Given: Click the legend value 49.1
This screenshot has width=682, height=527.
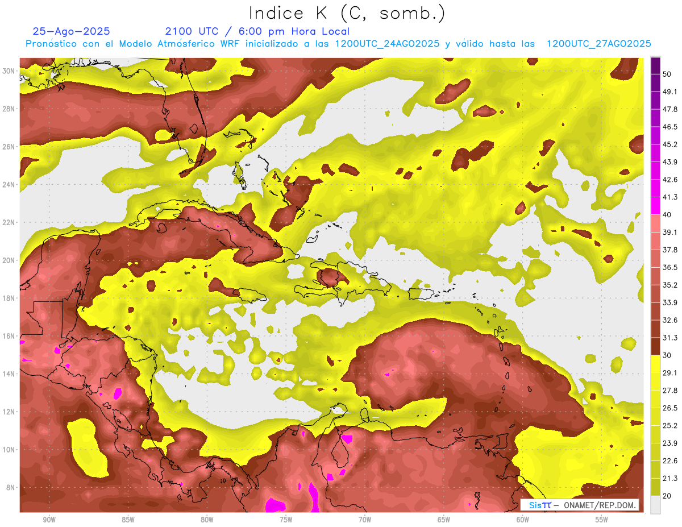Looking at the screenshot, I should pyautogui.click(x=670, y=92).
